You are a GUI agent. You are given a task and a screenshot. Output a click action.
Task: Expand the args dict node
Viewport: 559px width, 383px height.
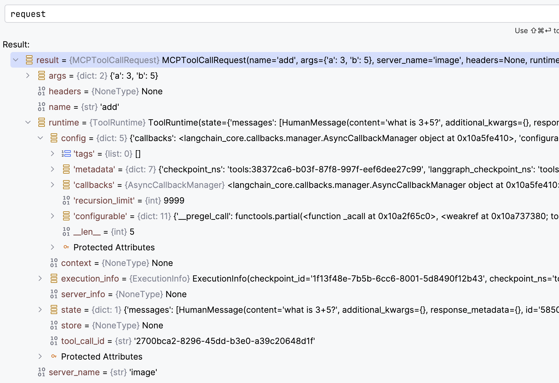tap(28, 76)
